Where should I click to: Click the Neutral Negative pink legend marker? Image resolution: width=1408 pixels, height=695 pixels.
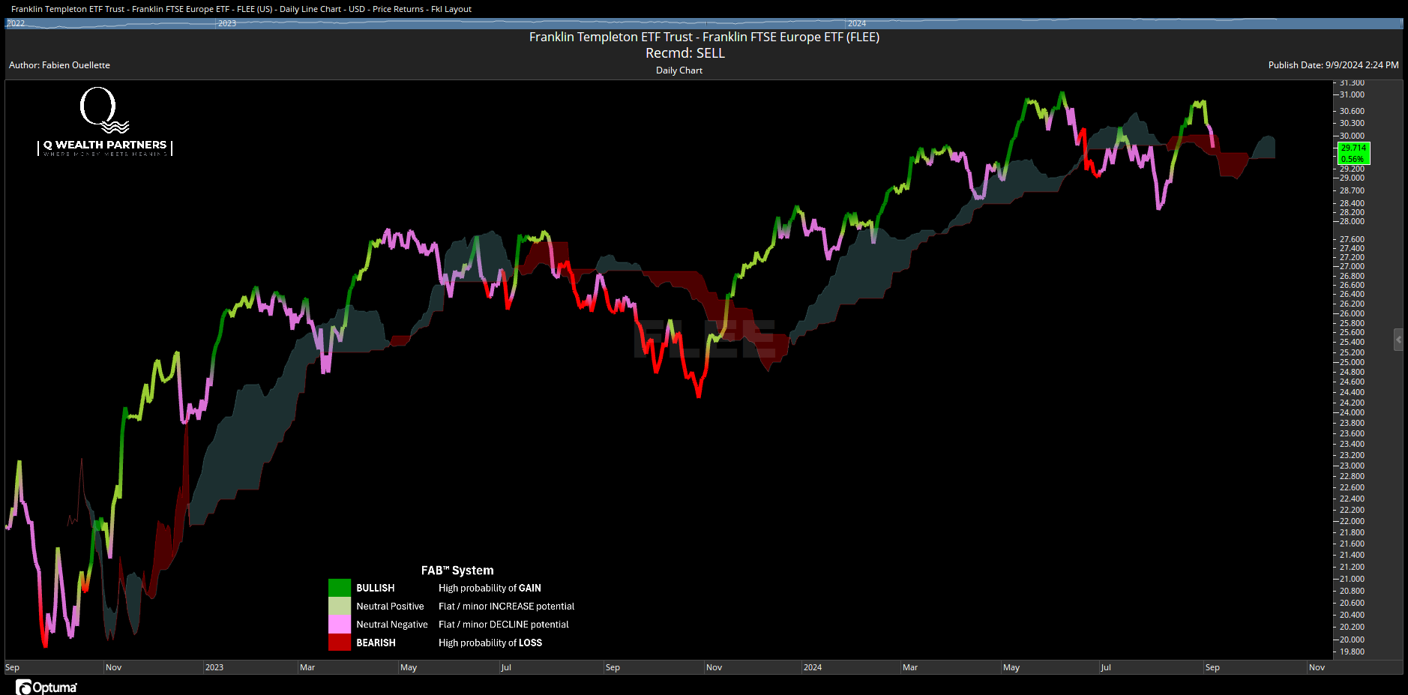(x=340, y=624)
